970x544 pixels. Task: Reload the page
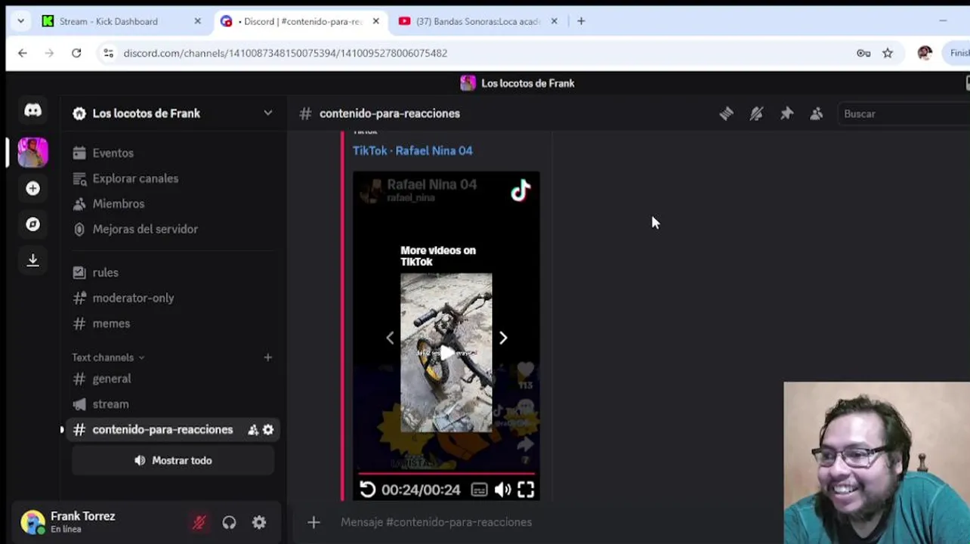tap(76, 53)
